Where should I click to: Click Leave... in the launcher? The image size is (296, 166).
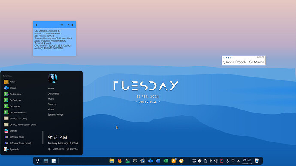72,149
